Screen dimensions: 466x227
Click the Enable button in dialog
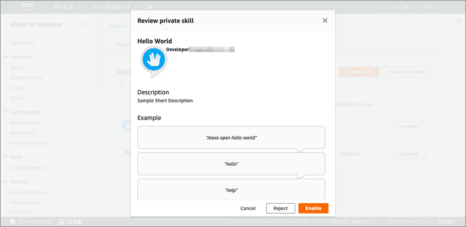pos(313,208)
